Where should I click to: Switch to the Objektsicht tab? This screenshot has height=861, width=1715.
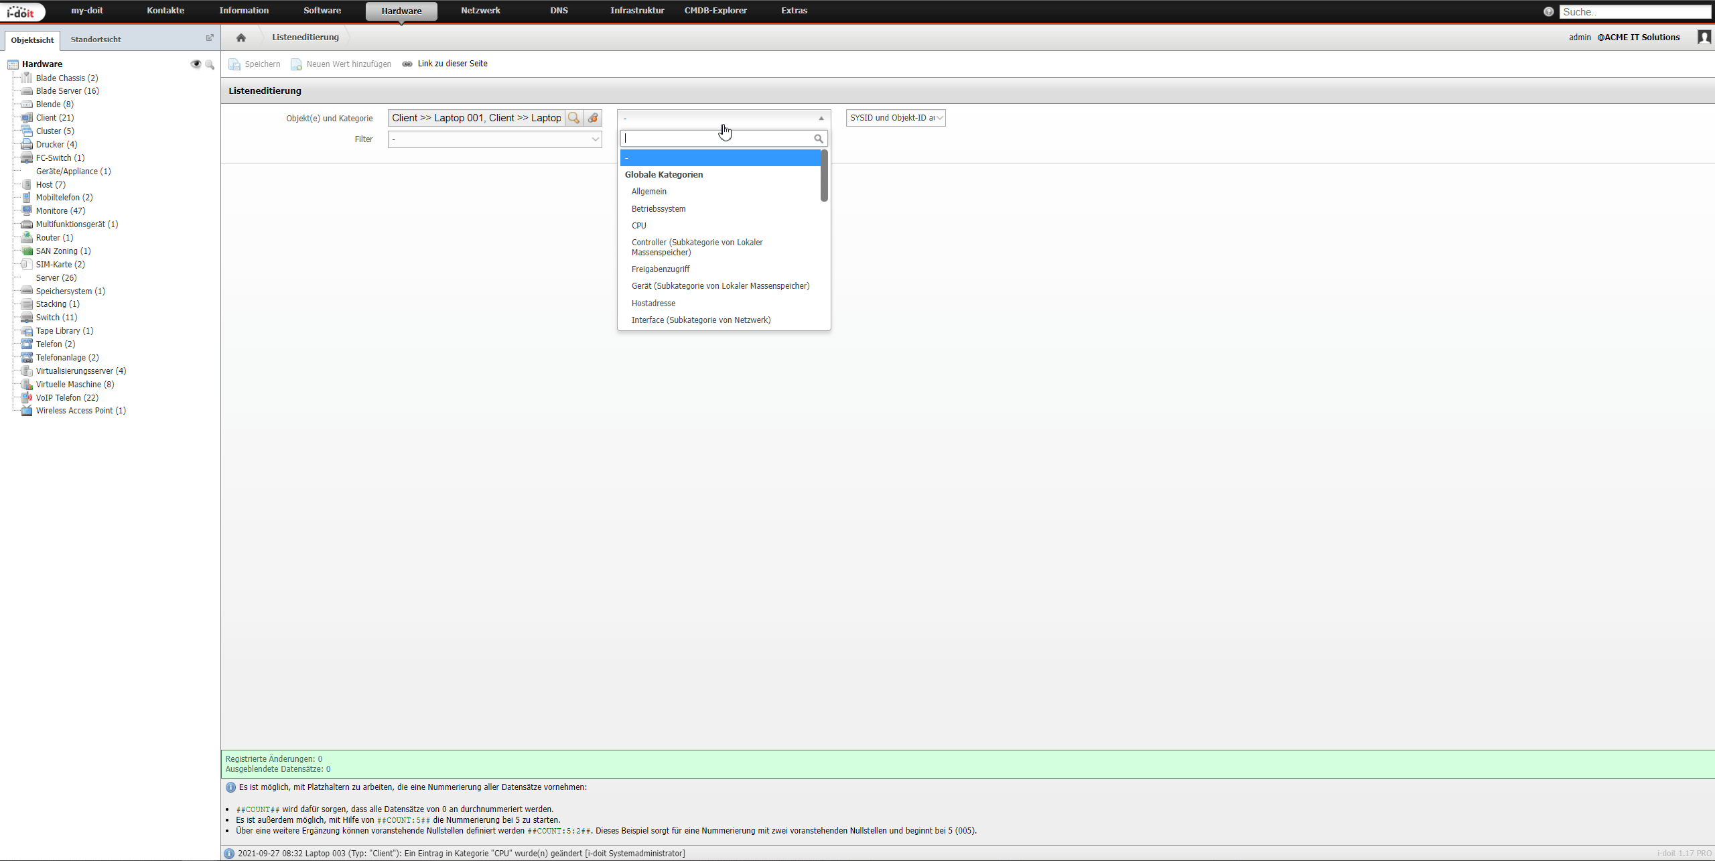pyautogui.click(x=32, y=40)
